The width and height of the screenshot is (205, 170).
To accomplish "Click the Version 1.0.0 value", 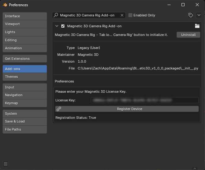I will pyautogui.click(x=82, y=61).
